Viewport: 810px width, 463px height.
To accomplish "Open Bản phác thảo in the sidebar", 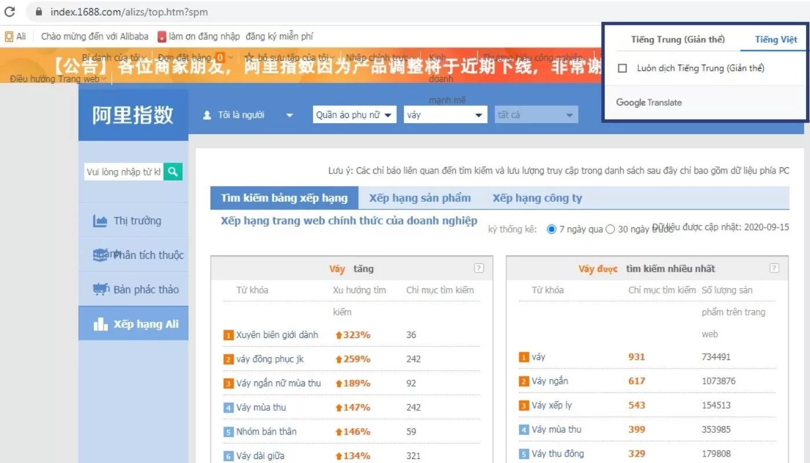I will pos(134,289).
